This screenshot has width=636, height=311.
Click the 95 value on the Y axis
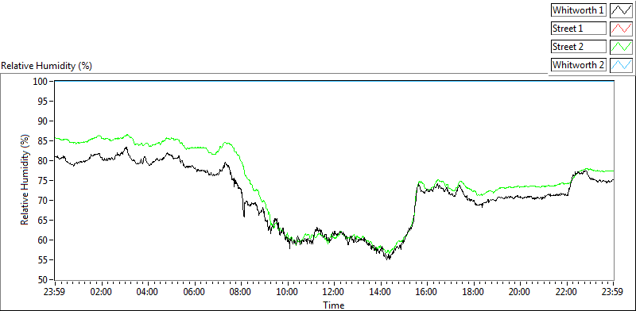point(43,102)
